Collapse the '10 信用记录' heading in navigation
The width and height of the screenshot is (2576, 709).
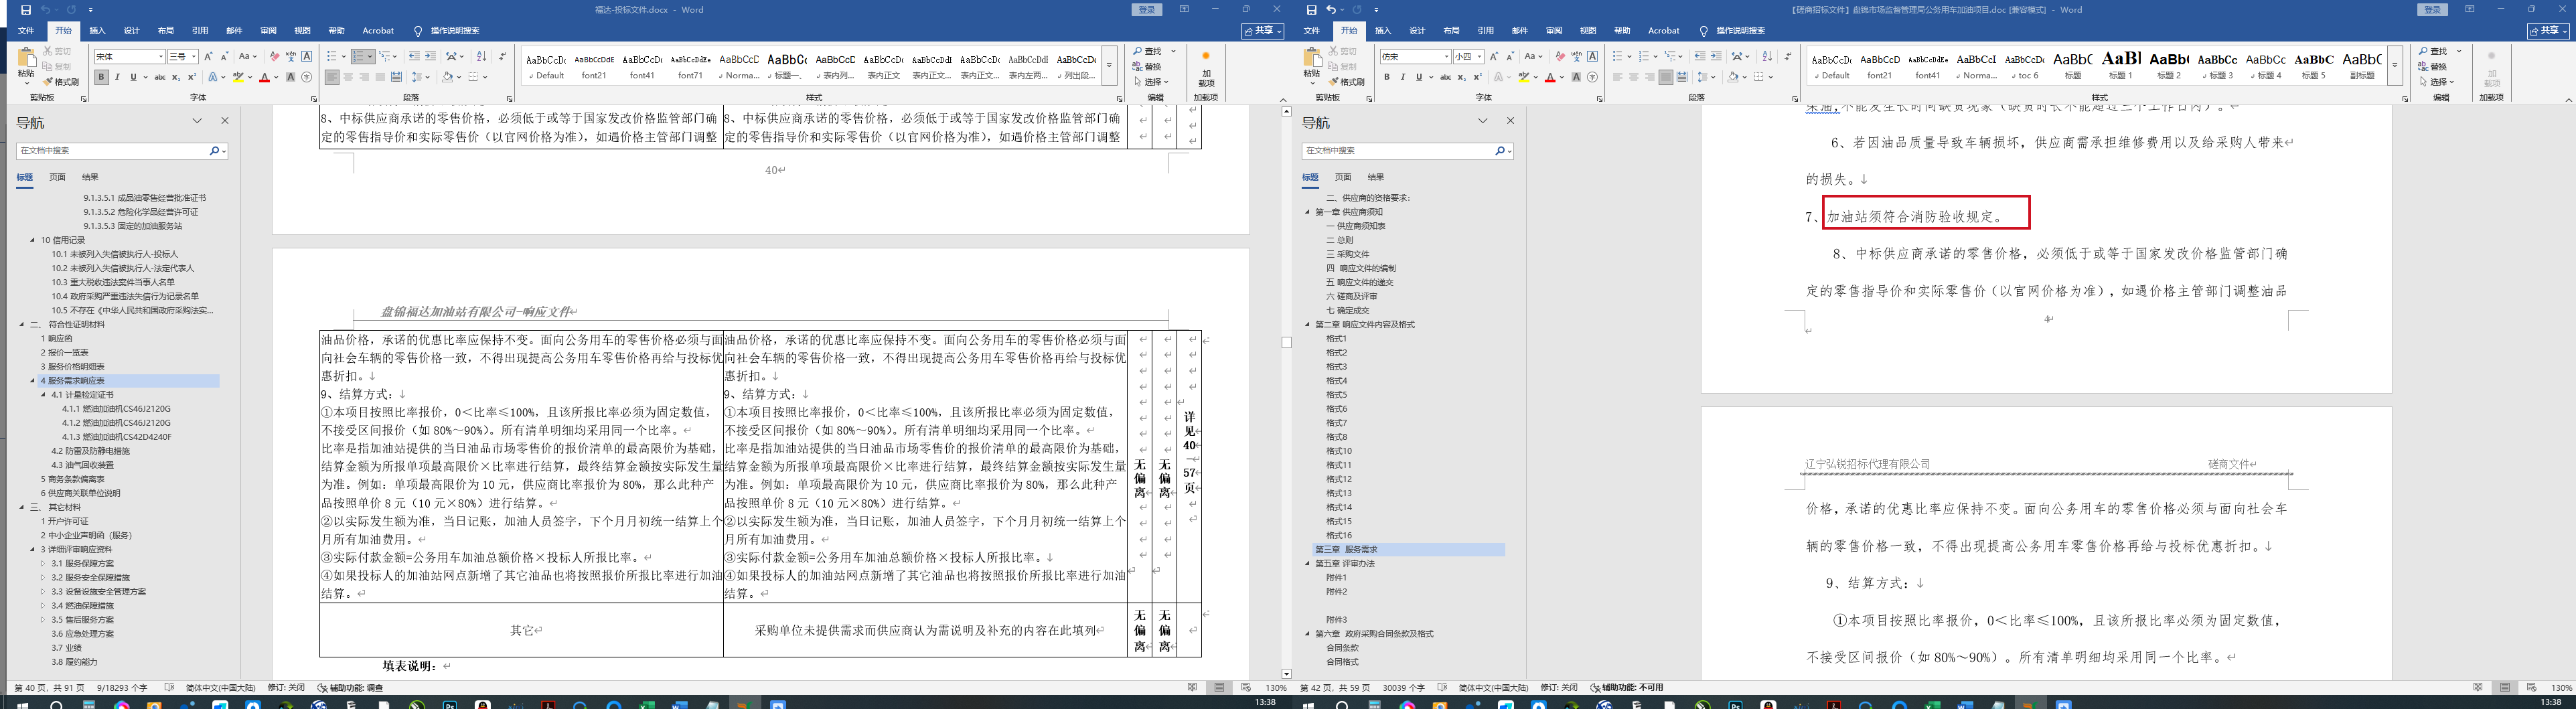[32, 240]
